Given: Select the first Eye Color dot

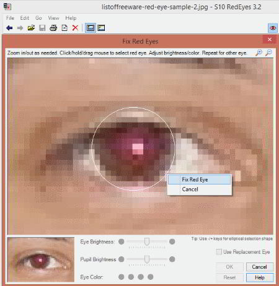Looking at the screenshot, I should coord(122,277).
